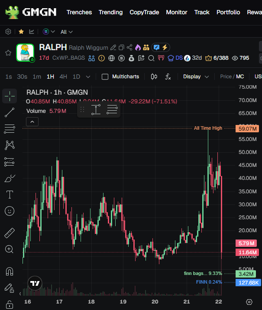Viewport: 262px width, 310px height.
Task: Click the gold crown 6/388 ranking
Action: click(217, 58)
